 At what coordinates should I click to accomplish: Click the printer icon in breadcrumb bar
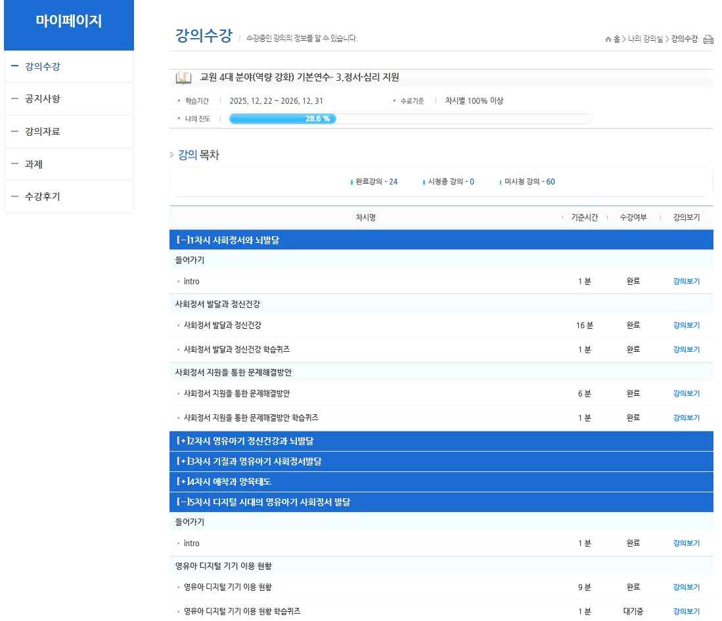(x=708, y=39)
